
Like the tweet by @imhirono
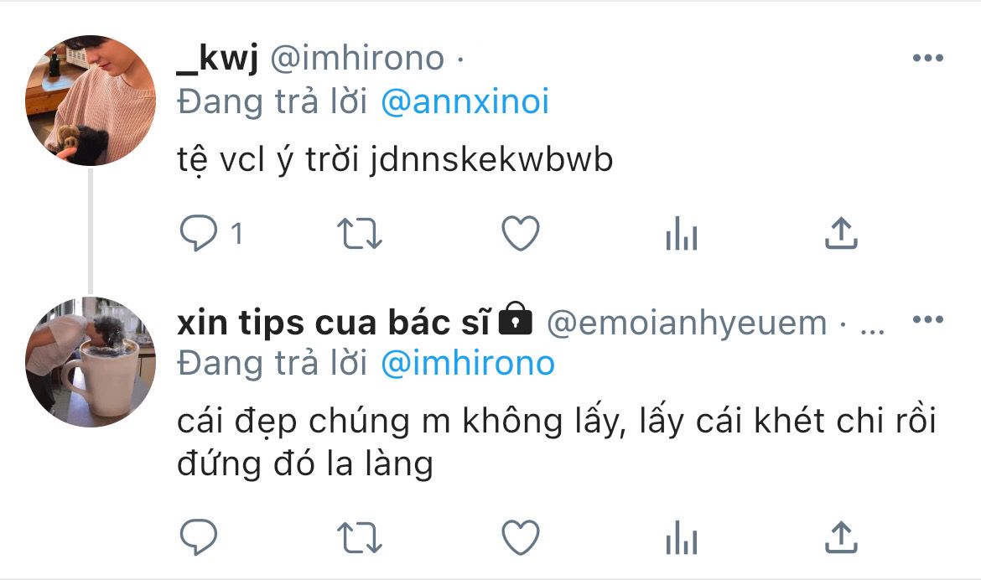[521, 233]
